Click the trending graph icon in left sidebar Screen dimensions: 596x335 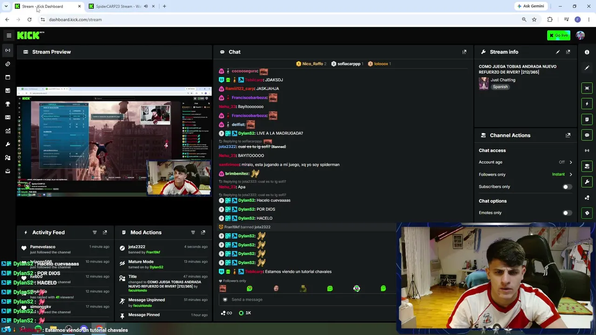pos(7,131)
